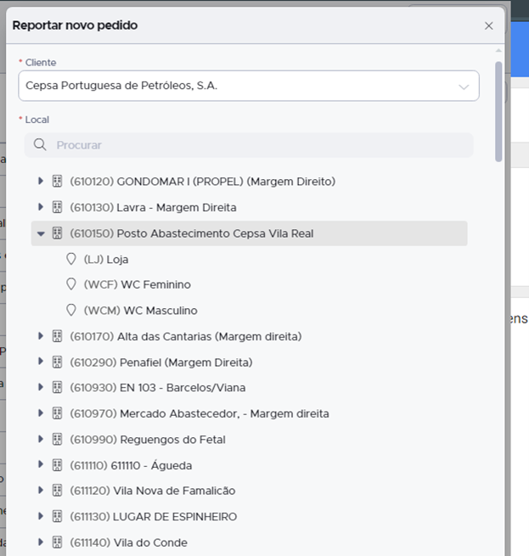Expand the (611120) Vila Nova de Famalicão node

point(41,490)
